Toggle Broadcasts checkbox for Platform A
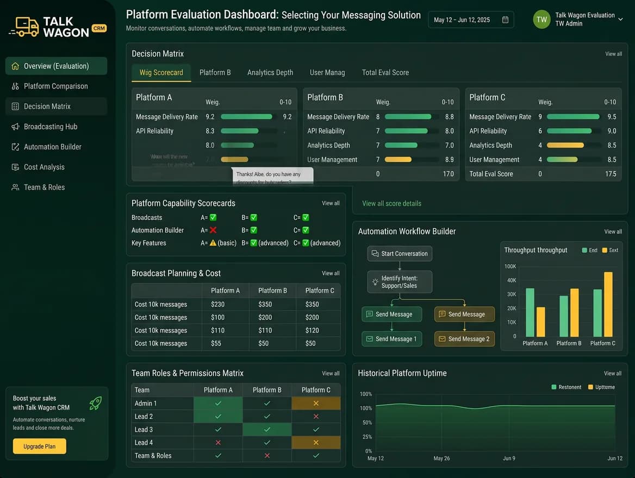Screen dimensions: 635x478 (x=213, y=217)
